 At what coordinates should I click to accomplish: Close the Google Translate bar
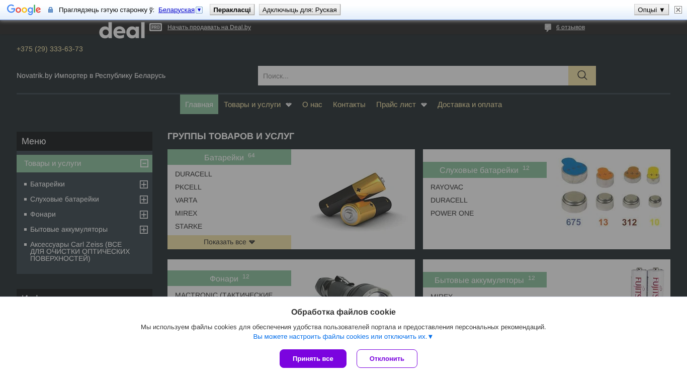(x=678, y=10)
